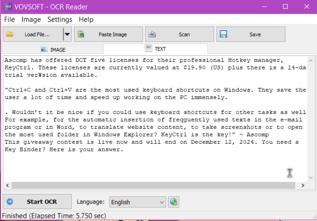Click the OCR Reader app icon in title bar
Screen dimensions: 317x221
click(8, 6)
